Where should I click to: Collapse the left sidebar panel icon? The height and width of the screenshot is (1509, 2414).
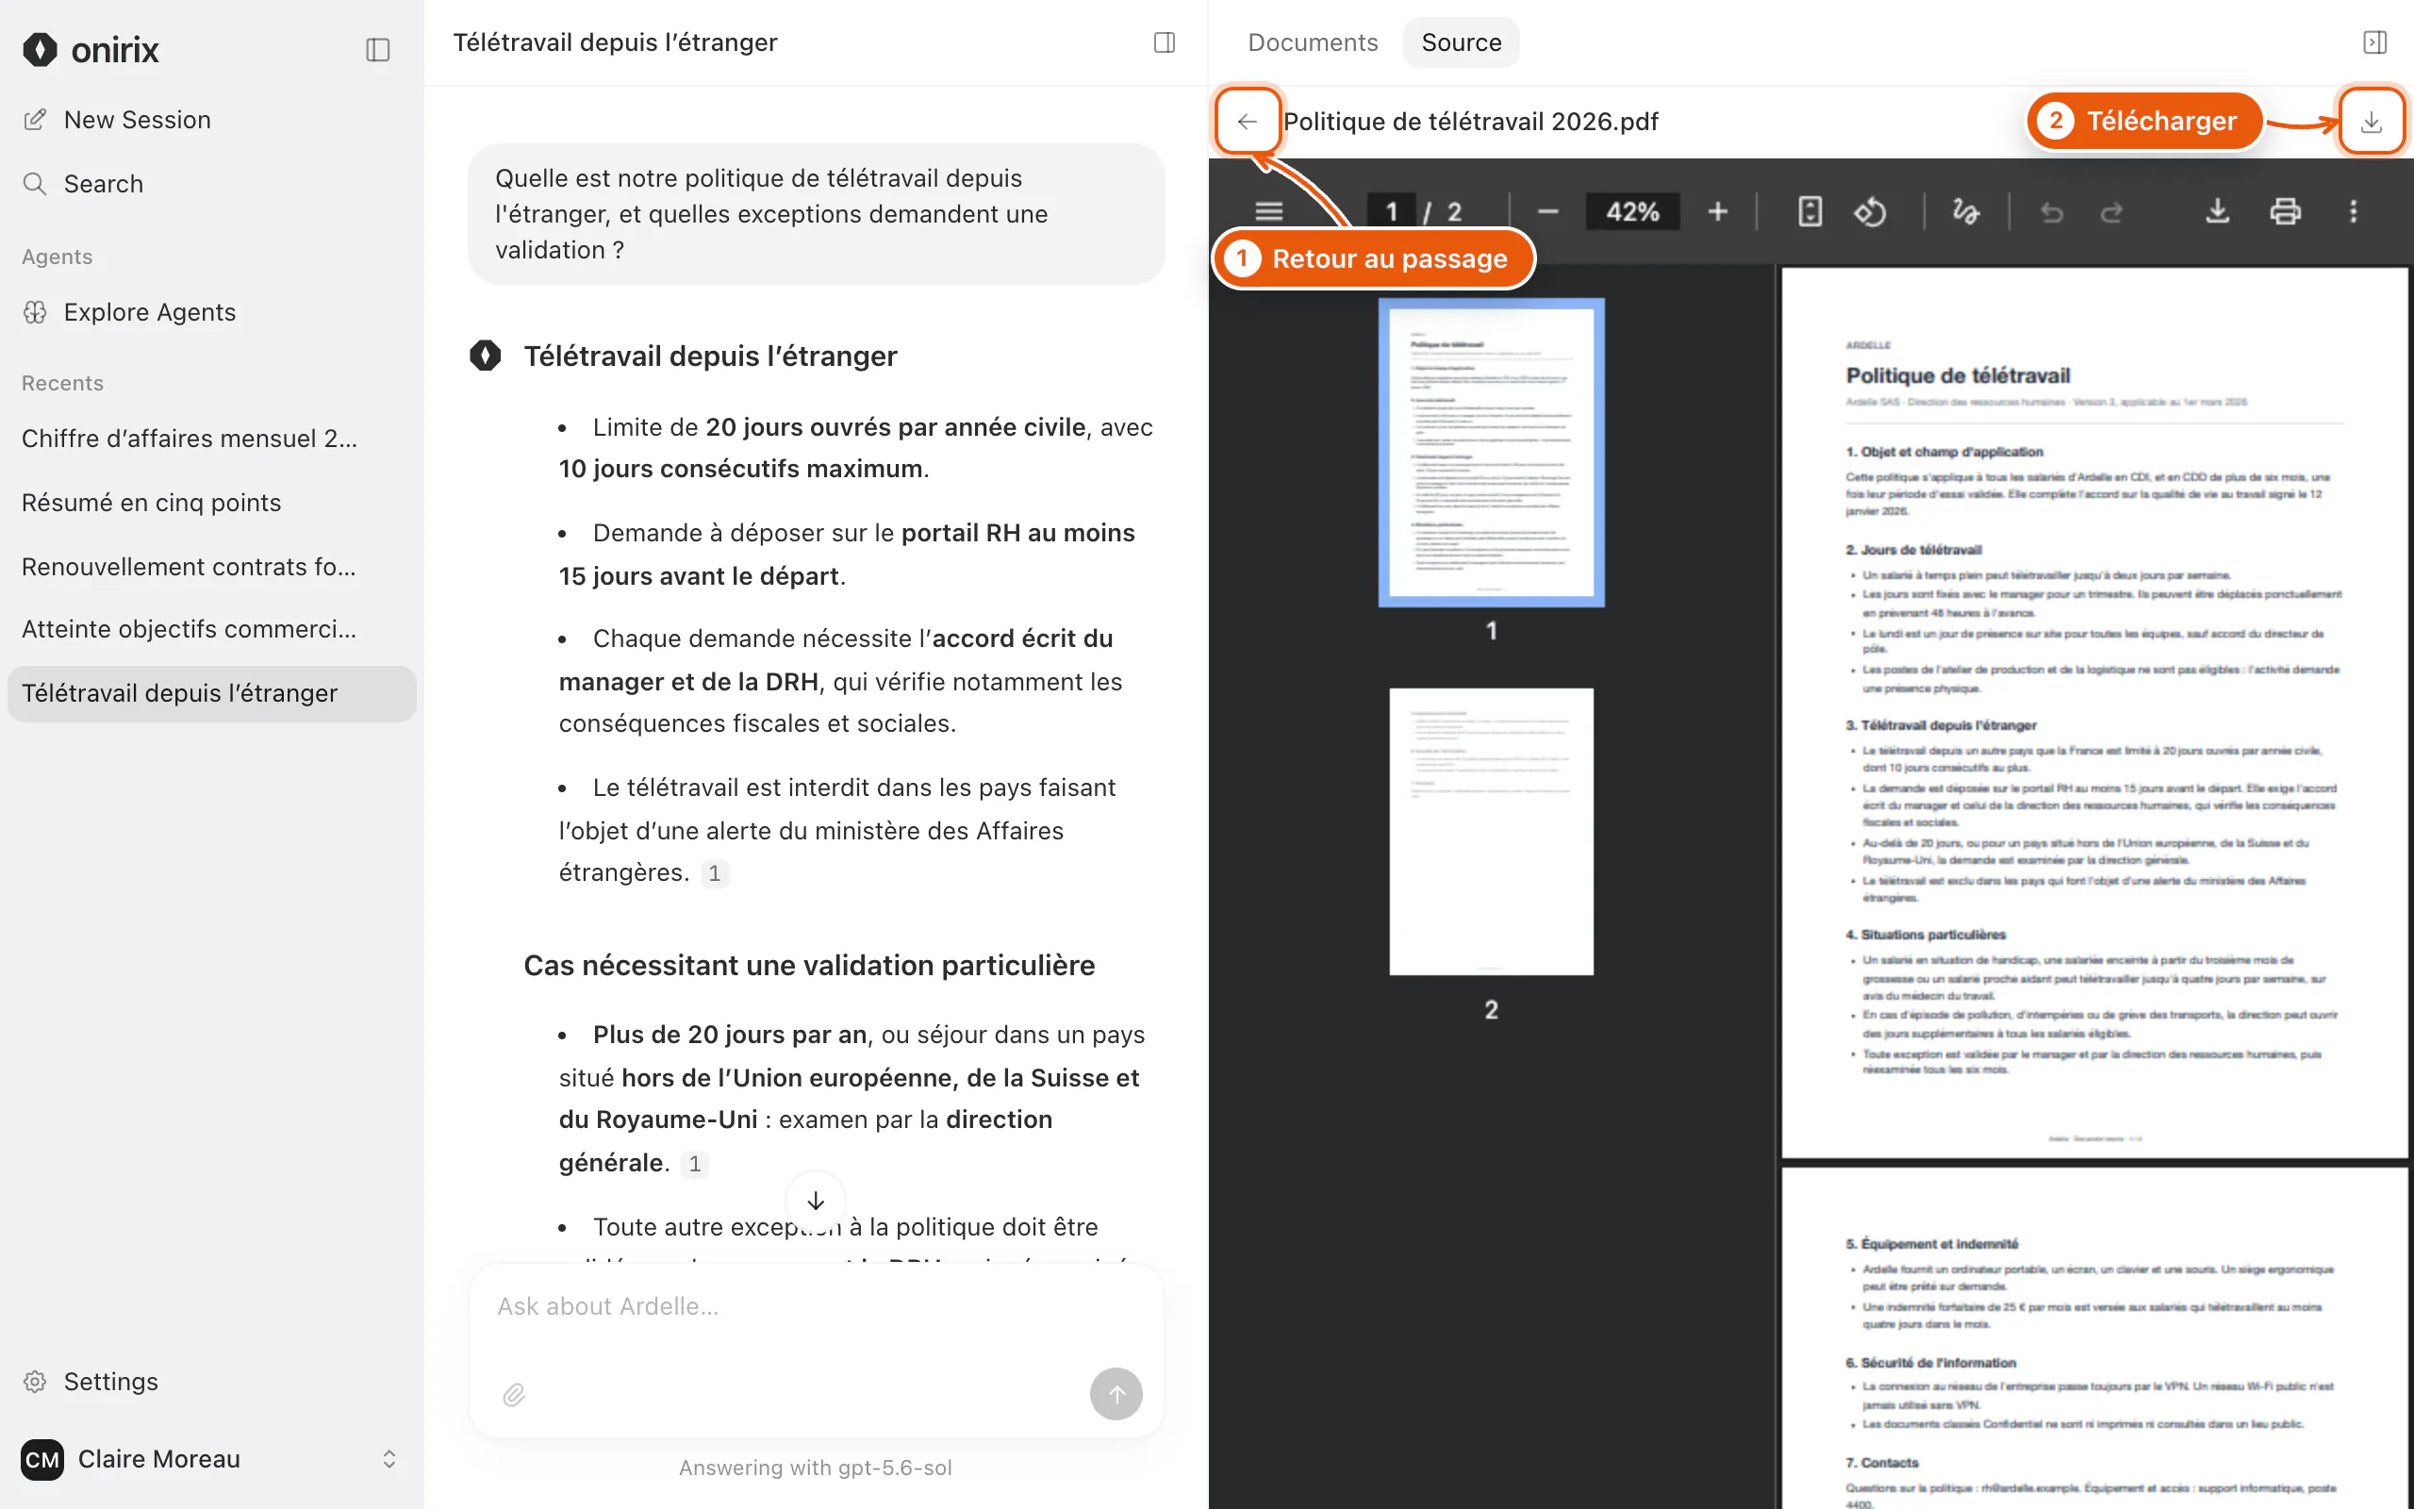point(377,50)
